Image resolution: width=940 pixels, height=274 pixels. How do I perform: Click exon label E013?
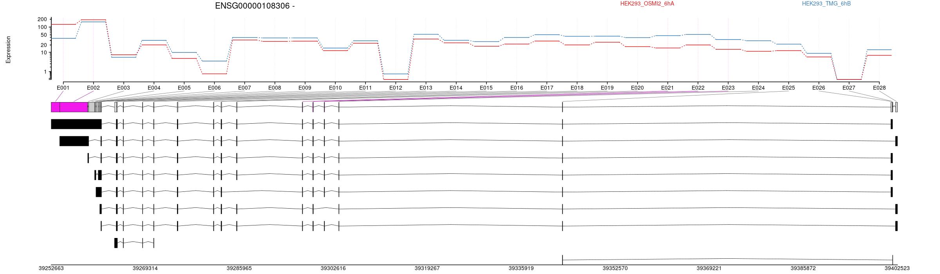click(x=426, y=88)
